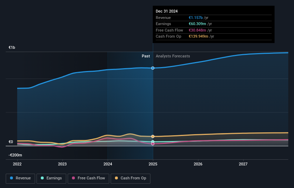Click the orange Cash From Op data point

pyautogui.click(x=153, y=136)
